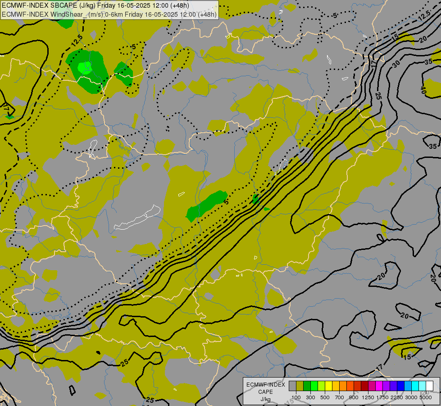Screen dimensions: 441x406
Task: Click the gray swatch in the CAPE legend
Action: 292,386
